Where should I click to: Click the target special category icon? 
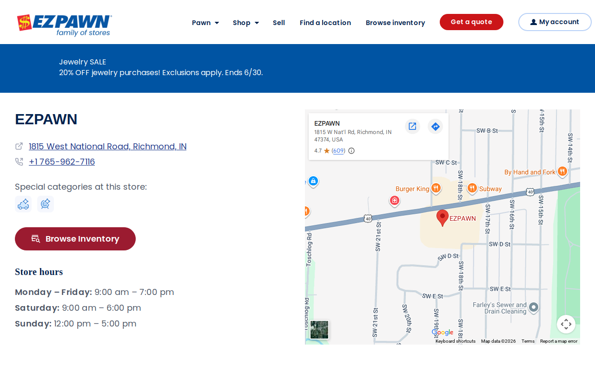pyautogui.click(x=46, y=204)
